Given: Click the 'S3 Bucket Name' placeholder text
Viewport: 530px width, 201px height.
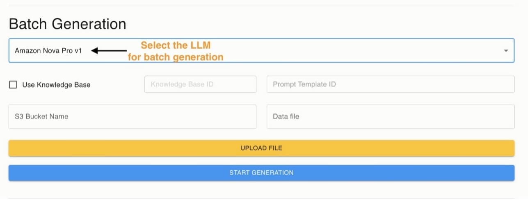Looking at the screenshot, I should (x=41, y=116).
